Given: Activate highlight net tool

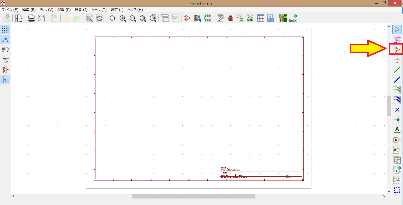Looking at the screenshot, I should [x=397, y=40].
